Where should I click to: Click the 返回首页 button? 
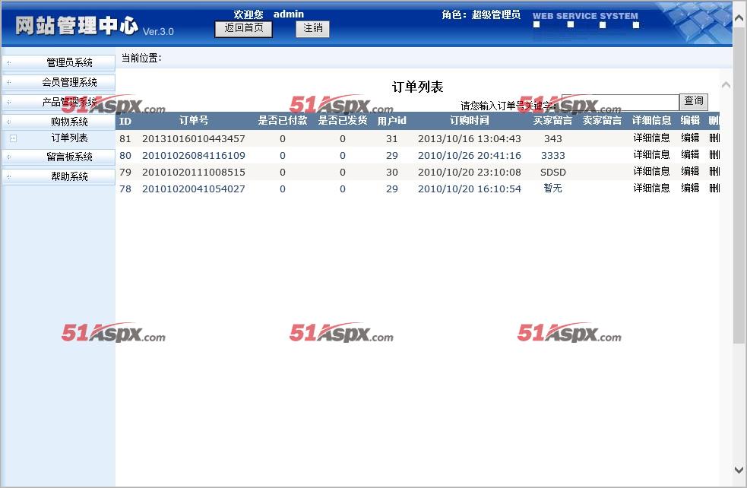[243, 29]
